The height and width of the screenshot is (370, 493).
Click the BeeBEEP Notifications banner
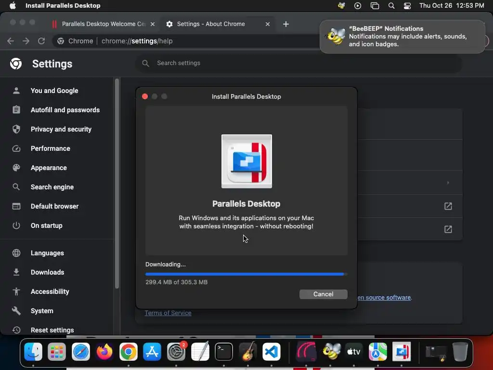point(402,37)
